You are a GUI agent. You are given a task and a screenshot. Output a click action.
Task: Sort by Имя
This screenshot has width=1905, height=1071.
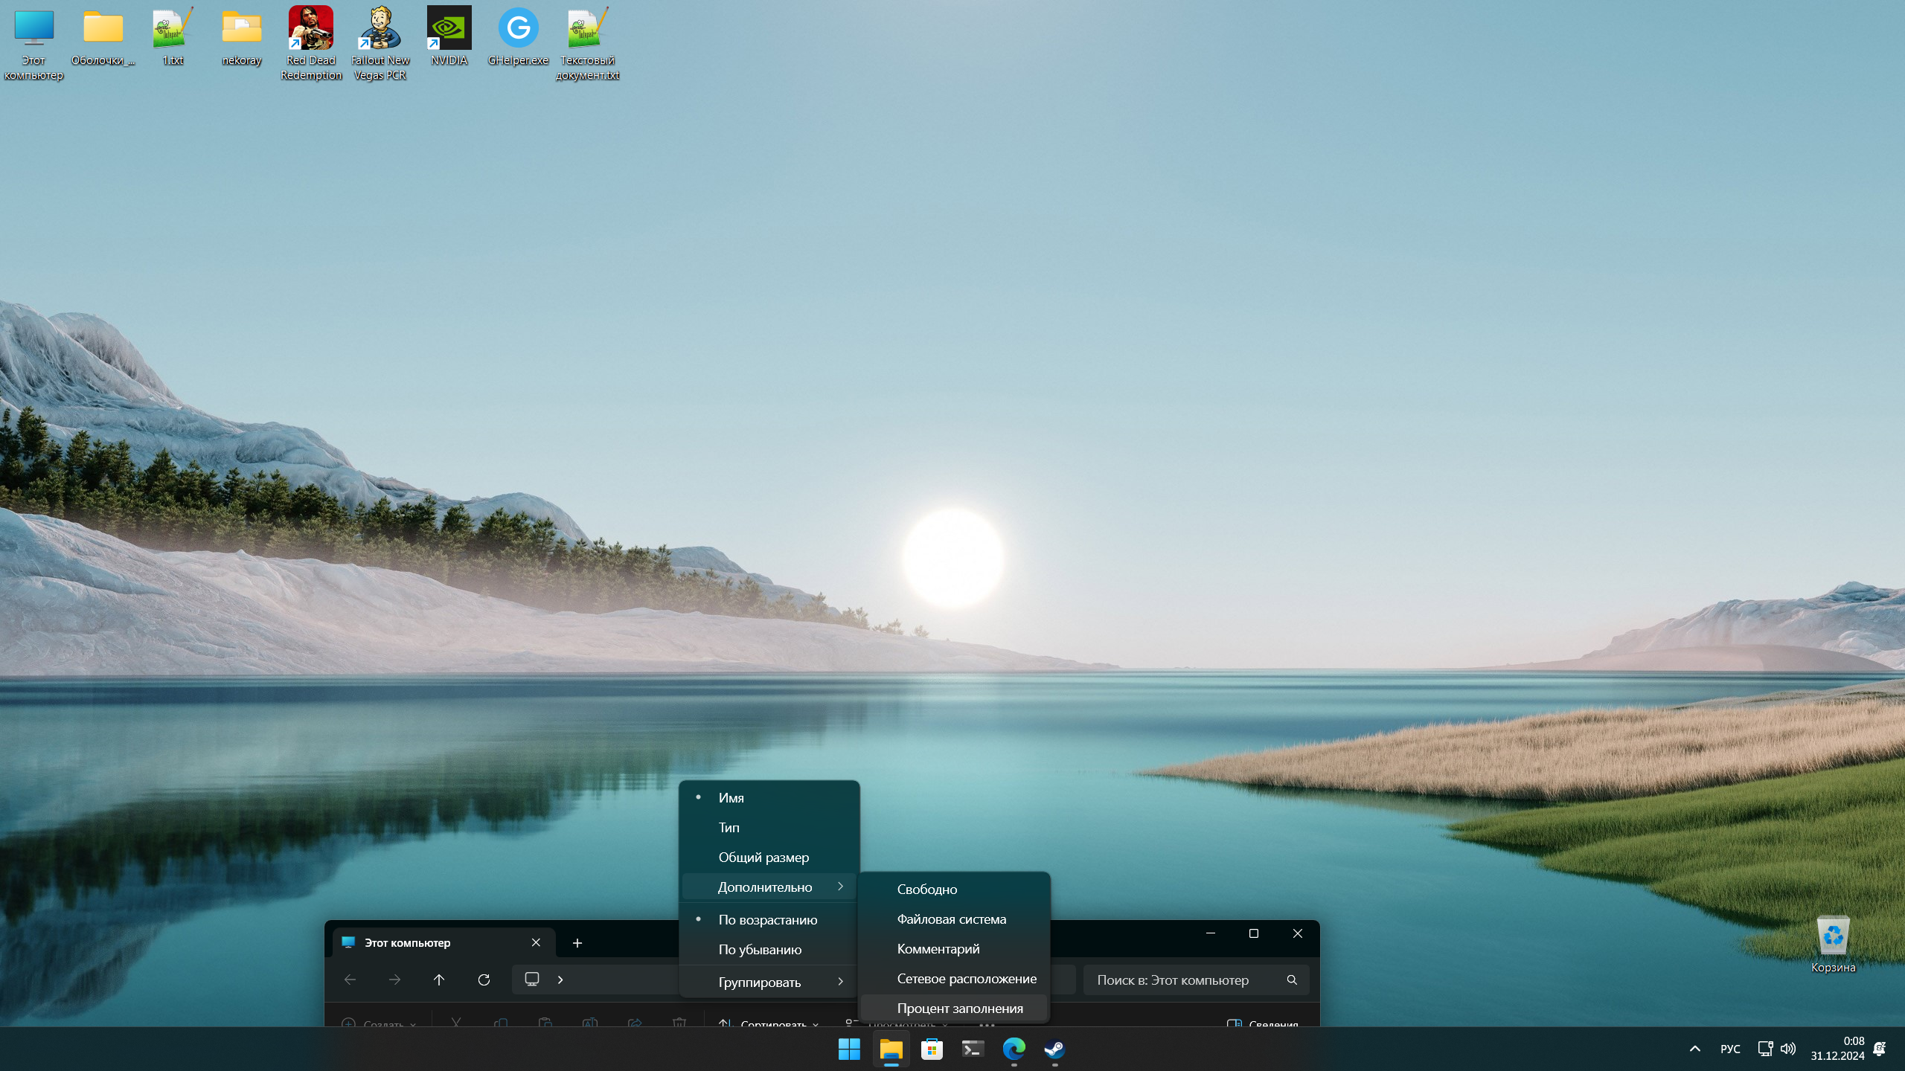click(769, 797)
